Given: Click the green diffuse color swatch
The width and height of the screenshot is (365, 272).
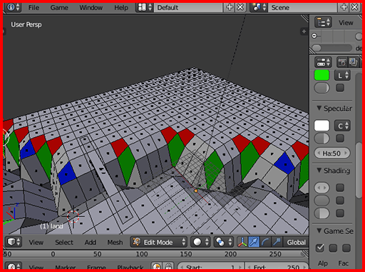Looking at the screenshot, I should [322, 75].
